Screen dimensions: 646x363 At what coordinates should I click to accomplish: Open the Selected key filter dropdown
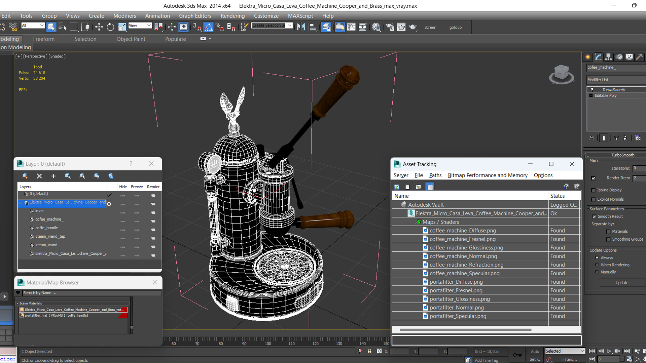[565, 351]
